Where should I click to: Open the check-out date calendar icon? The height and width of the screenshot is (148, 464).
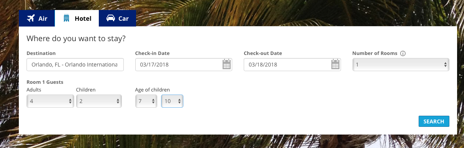(336, 64)
